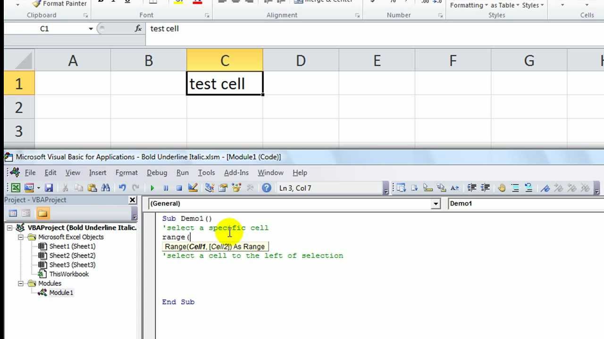Click the grayed Toolbox icon
This screenshot has height=339, width=604.
pos(250,188)
